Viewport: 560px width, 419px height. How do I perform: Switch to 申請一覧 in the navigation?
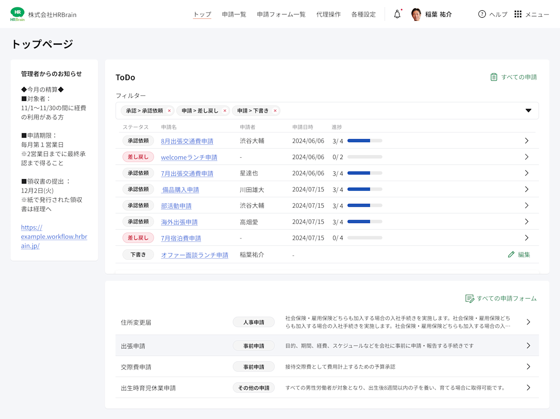pos(234,14)
